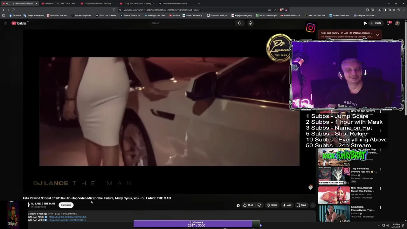The image size is (407, 229).
Task: Dislike the video with thumbs down
Action: point(259,205)
